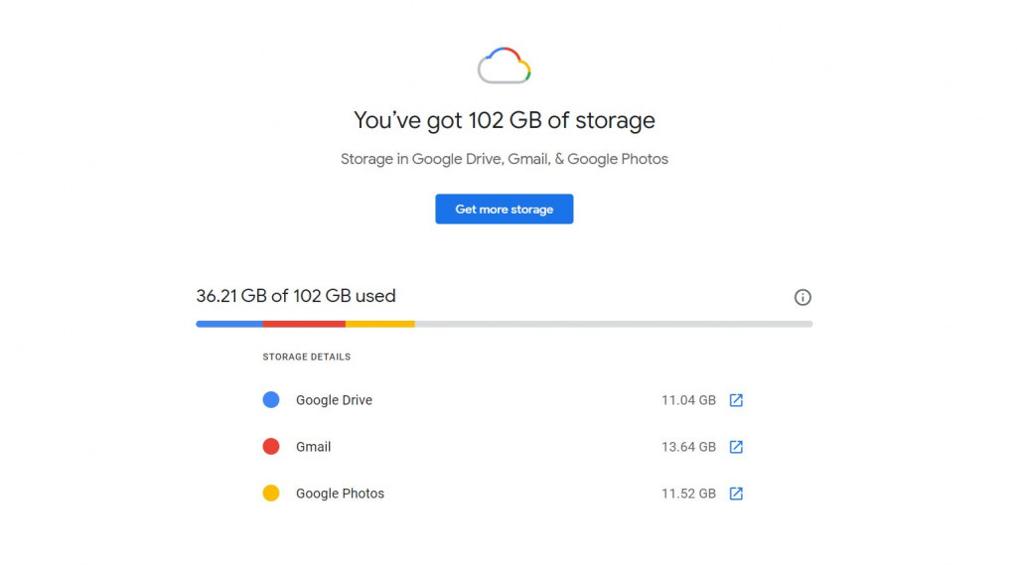Click blue segment of storage bar
The image size is (1017, 568).
[x=229, y=324]
